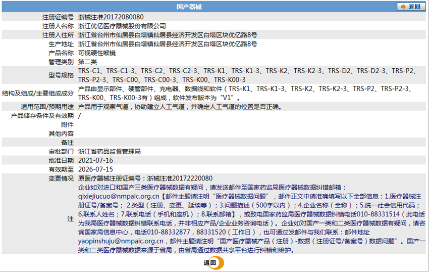429x272 pixels.
Task: Click the 型号规格 label
Action: point(61,75)
